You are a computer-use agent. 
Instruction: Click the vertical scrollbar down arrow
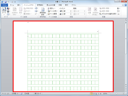pos(126,85)
